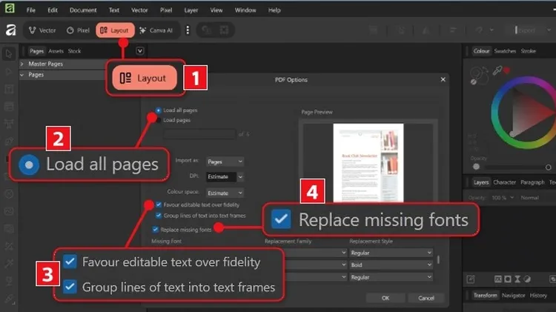Click the Affinity logo icon in toolbar
This screenshot has height=312, width=556.
click(10, 30)
